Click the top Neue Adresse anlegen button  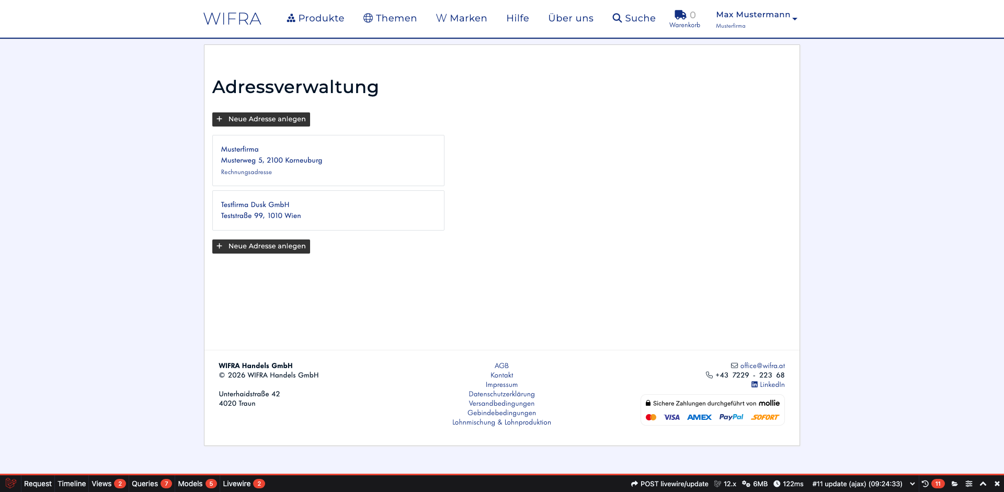pos(261,119)
